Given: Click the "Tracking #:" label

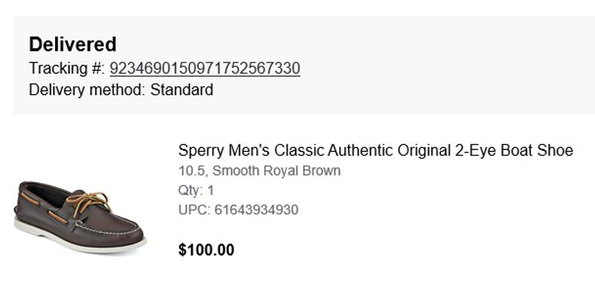Looking at the screenshot, I should [x=67, y=68].
